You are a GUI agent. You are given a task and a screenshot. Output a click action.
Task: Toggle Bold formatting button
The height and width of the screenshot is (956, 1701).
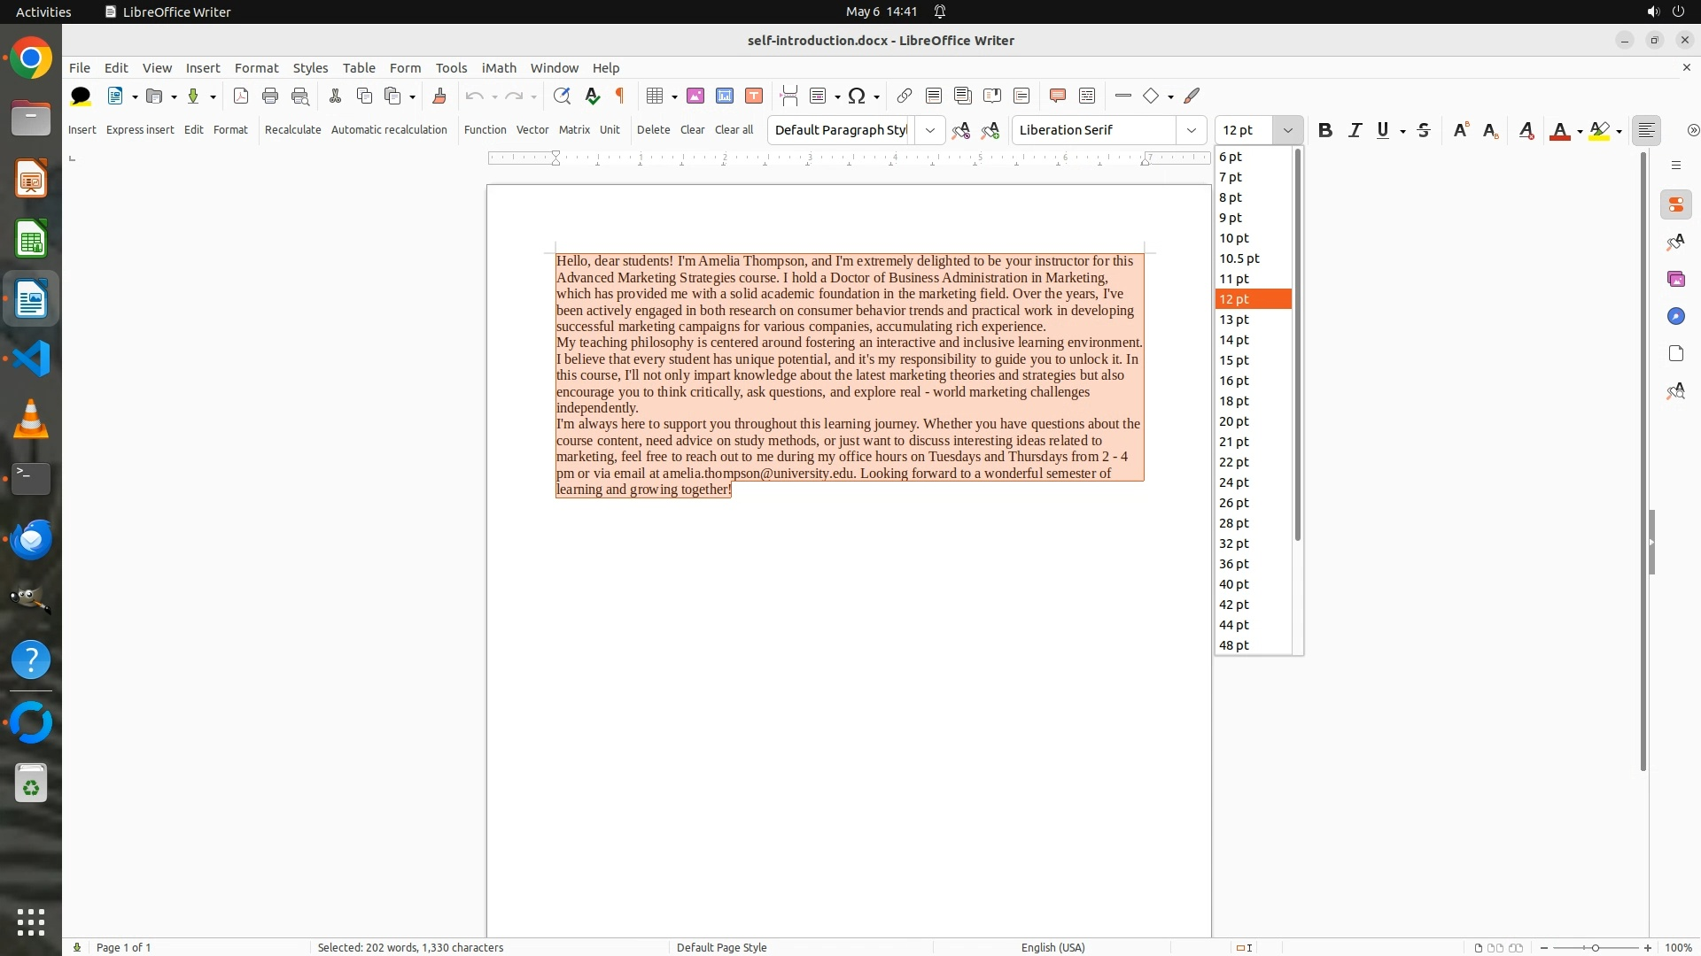coord(1324,130)
